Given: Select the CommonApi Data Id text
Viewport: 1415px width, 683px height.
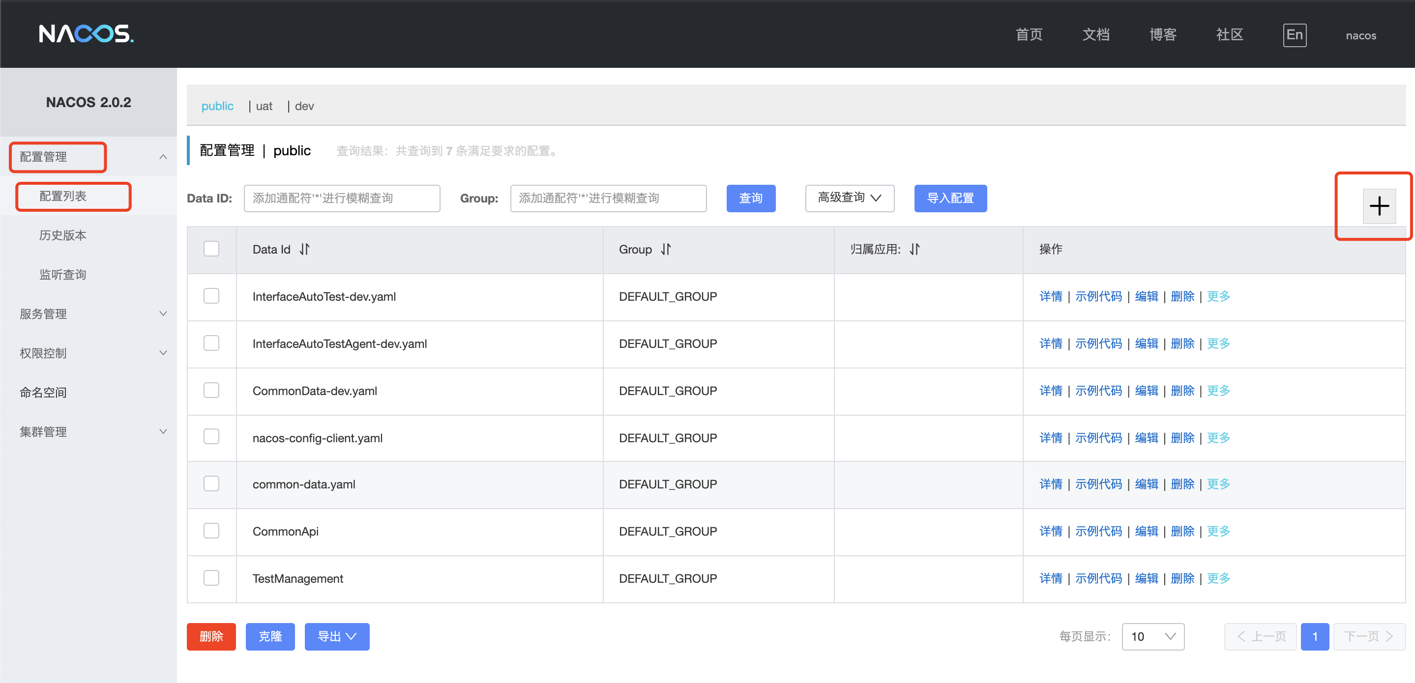Looking at the screenshot, I should (285, 532).
